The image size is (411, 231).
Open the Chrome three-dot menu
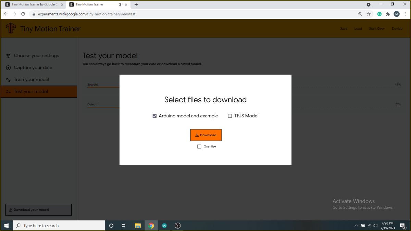pyautogui.click(x=405, y=14)
